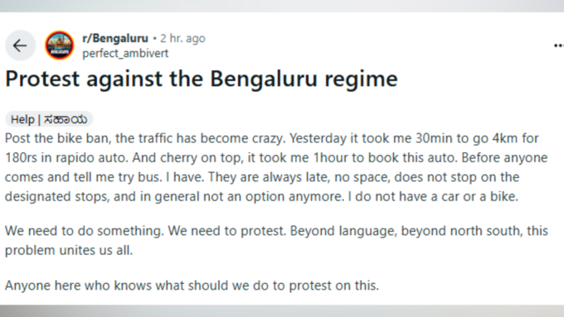This screenshot has width=564, height=317.
Task: Open perfect_ambivert's user profile
Action: [x=125, y=53]
